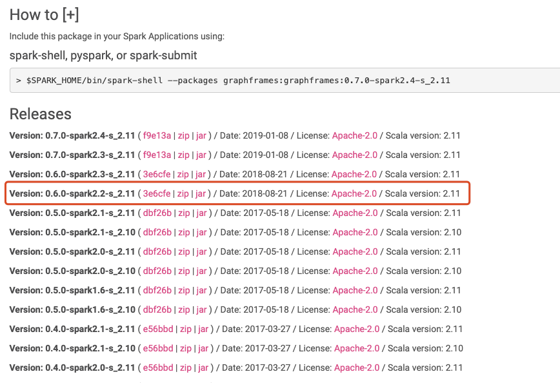The width and height of the screenshot is (560, 383).
Task: Open Apache-2.0 license for 0.5.0-spark2.0-s_2.10
Action: [355, 271]
